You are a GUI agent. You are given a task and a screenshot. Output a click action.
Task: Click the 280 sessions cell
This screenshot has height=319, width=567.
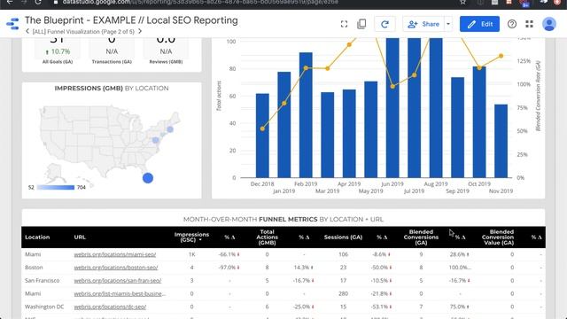pos(343,293)
